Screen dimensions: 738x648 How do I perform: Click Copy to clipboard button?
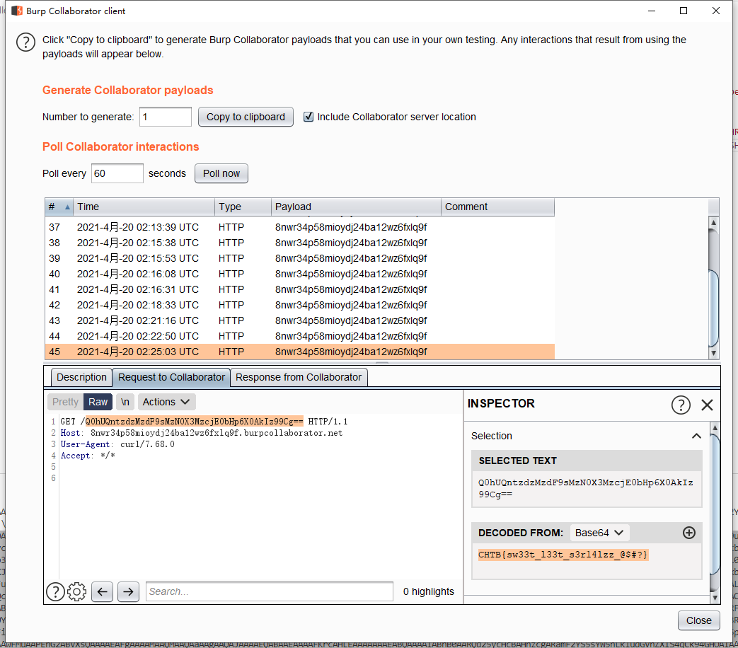246,117
